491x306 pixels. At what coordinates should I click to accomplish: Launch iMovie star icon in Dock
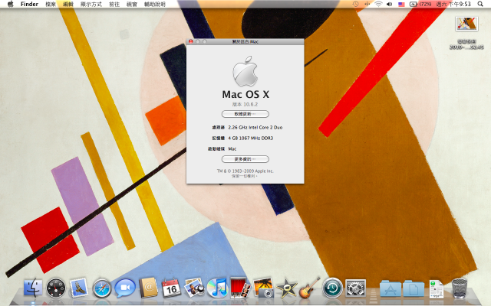click(x=286, y=288)
